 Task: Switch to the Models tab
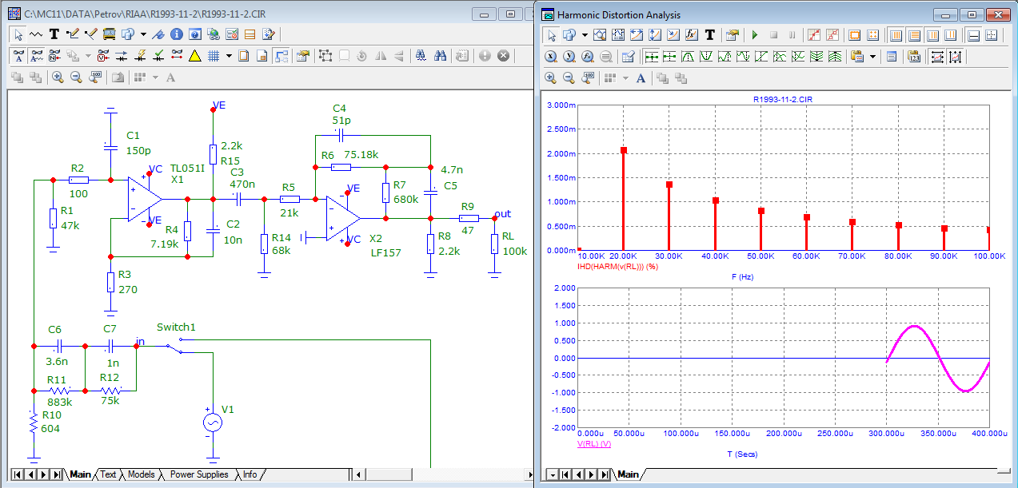tap(141, 474)
